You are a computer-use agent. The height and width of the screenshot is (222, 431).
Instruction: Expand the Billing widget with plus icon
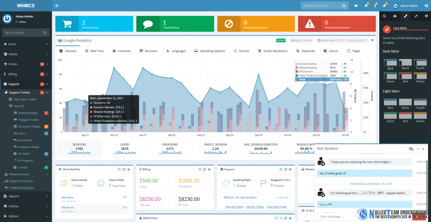click(200, 169)
